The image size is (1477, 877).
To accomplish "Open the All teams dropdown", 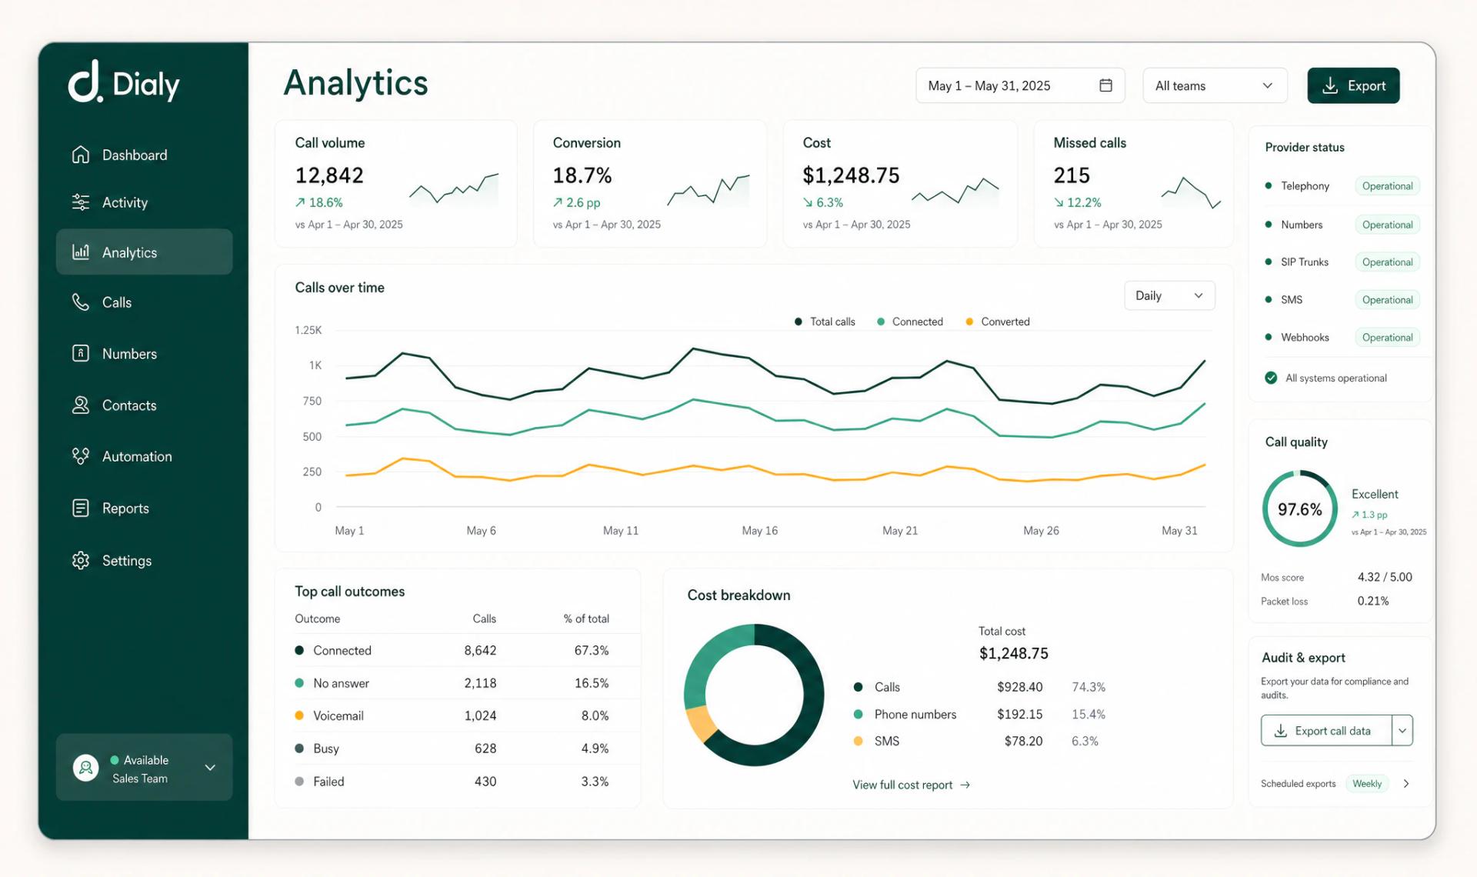I will (x=1214, y=85).
